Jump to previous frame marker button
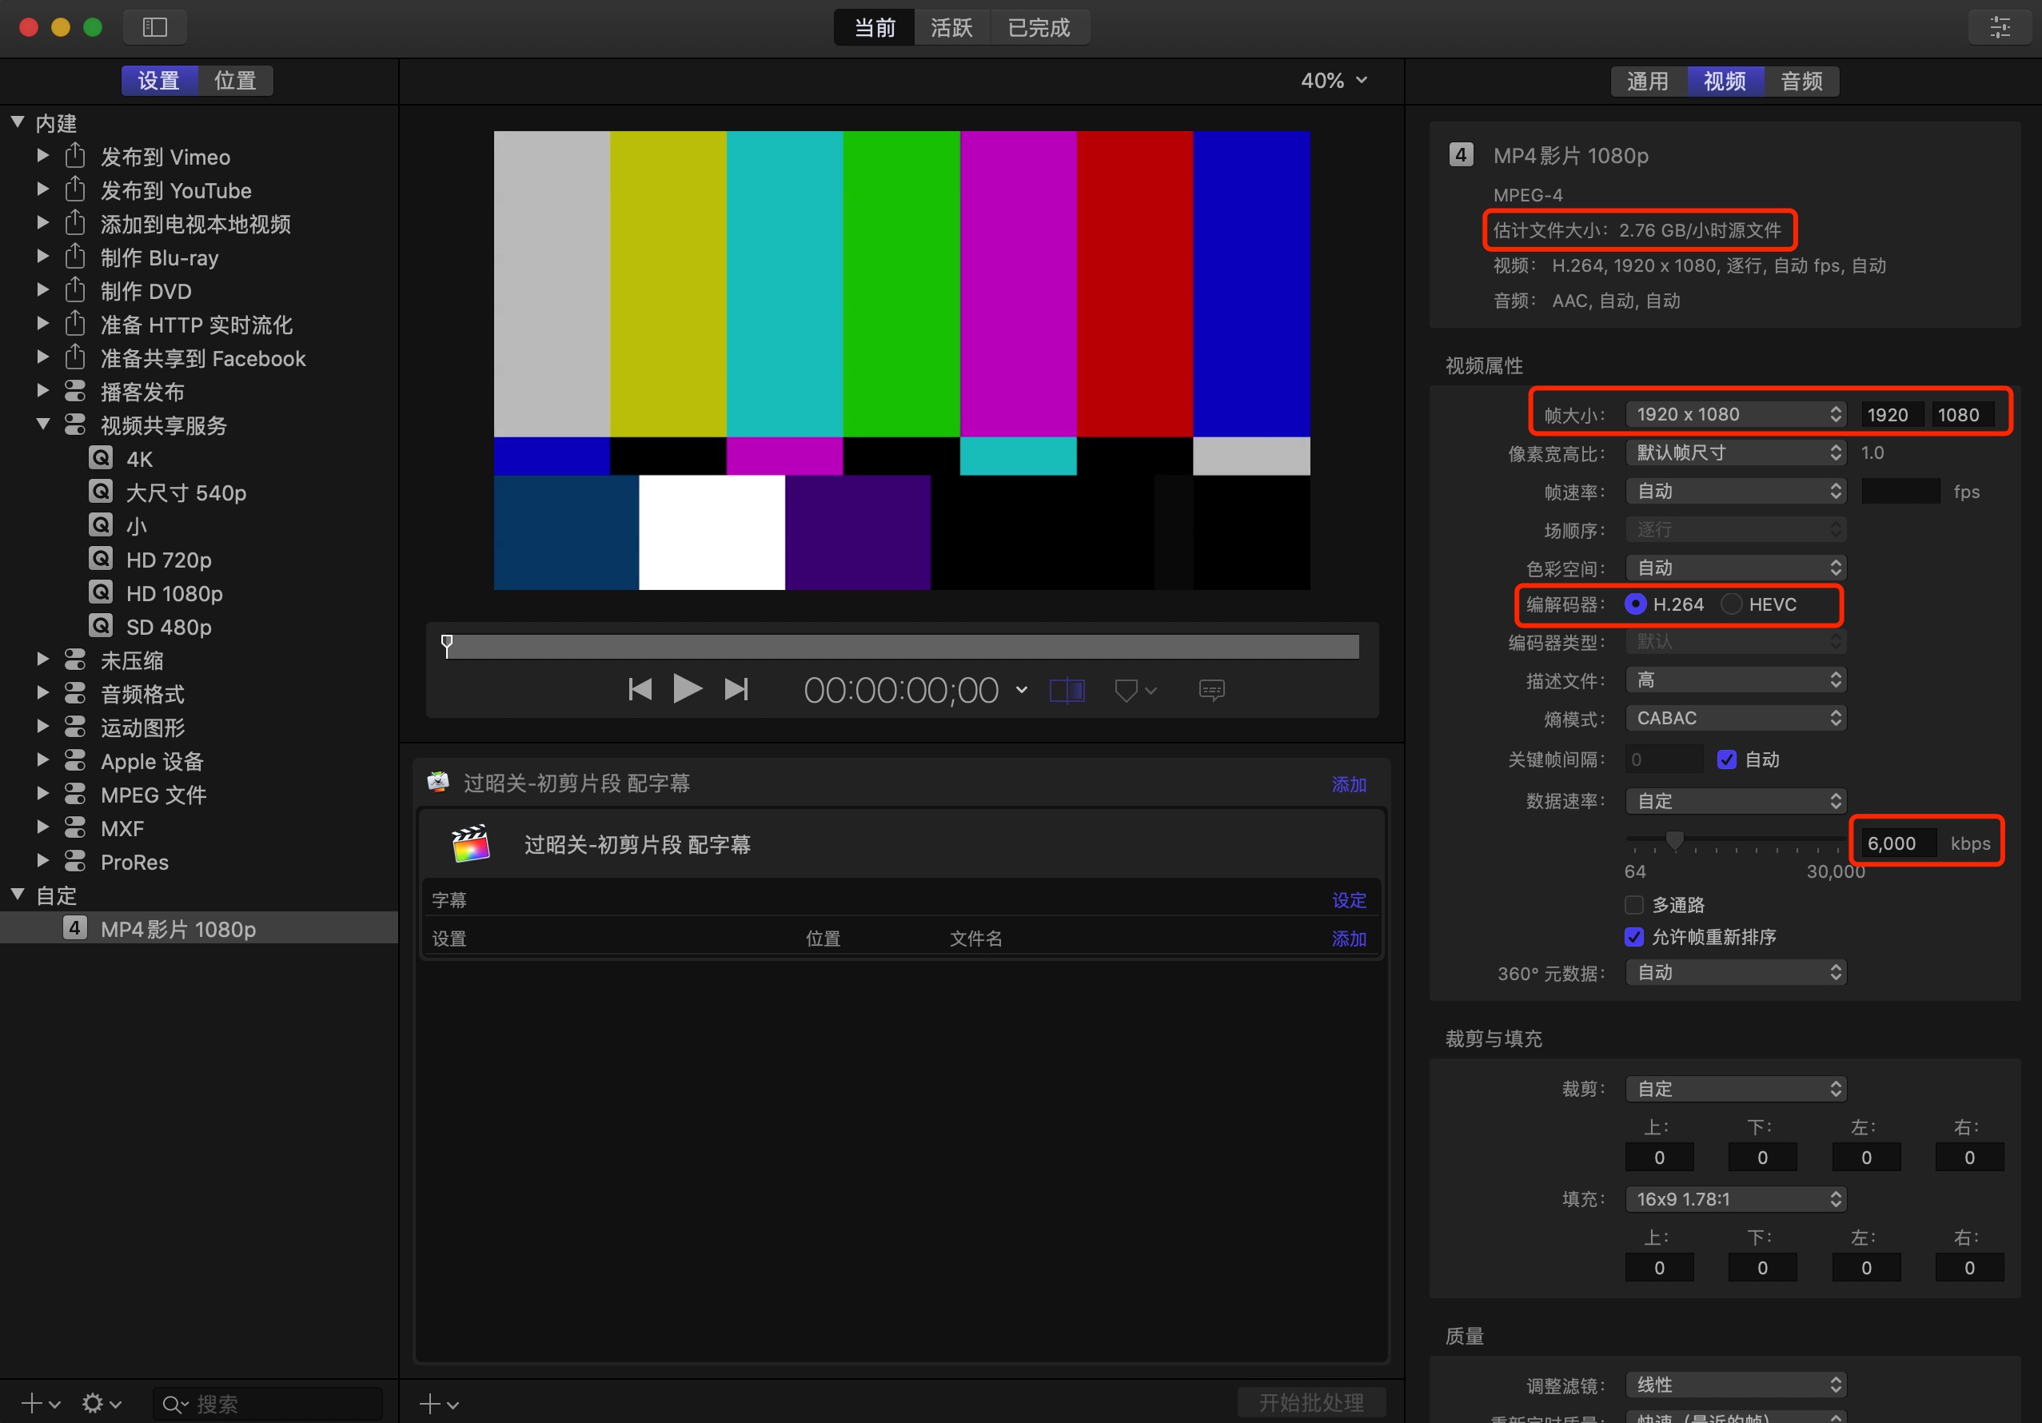Image resolution: width=2042 pixels, height=1423 pixels. [x=640, y=689]
